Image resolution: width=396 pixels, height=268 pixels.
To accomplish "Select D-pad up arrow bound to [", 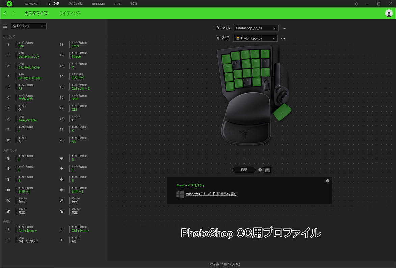I will (8, 158).
